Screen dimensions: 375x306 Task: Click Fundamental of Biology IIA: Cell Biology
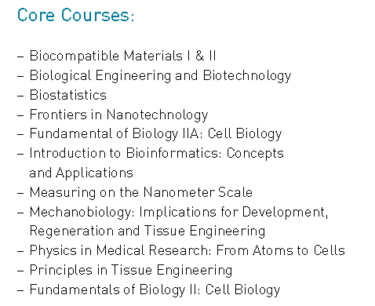click(155, 133)
